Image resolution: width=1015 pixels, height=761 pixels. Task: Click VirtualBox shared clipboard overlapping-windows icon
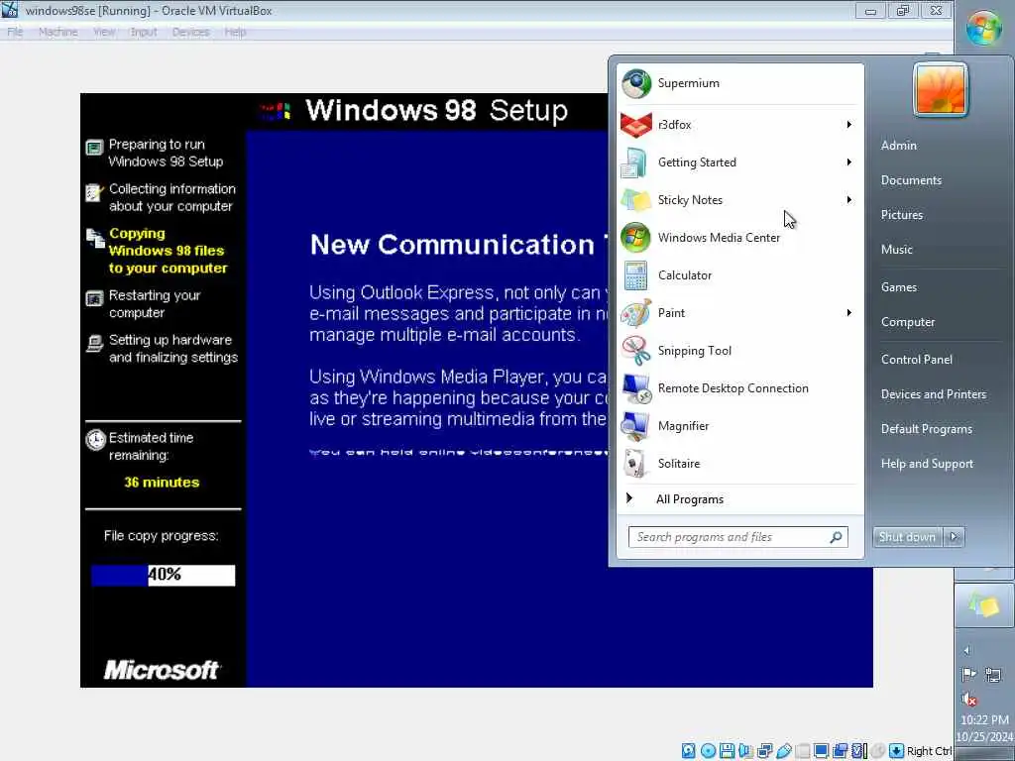point(841,751)
